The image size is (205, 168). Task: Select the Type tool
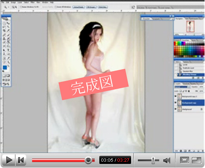tap(8, 50)
